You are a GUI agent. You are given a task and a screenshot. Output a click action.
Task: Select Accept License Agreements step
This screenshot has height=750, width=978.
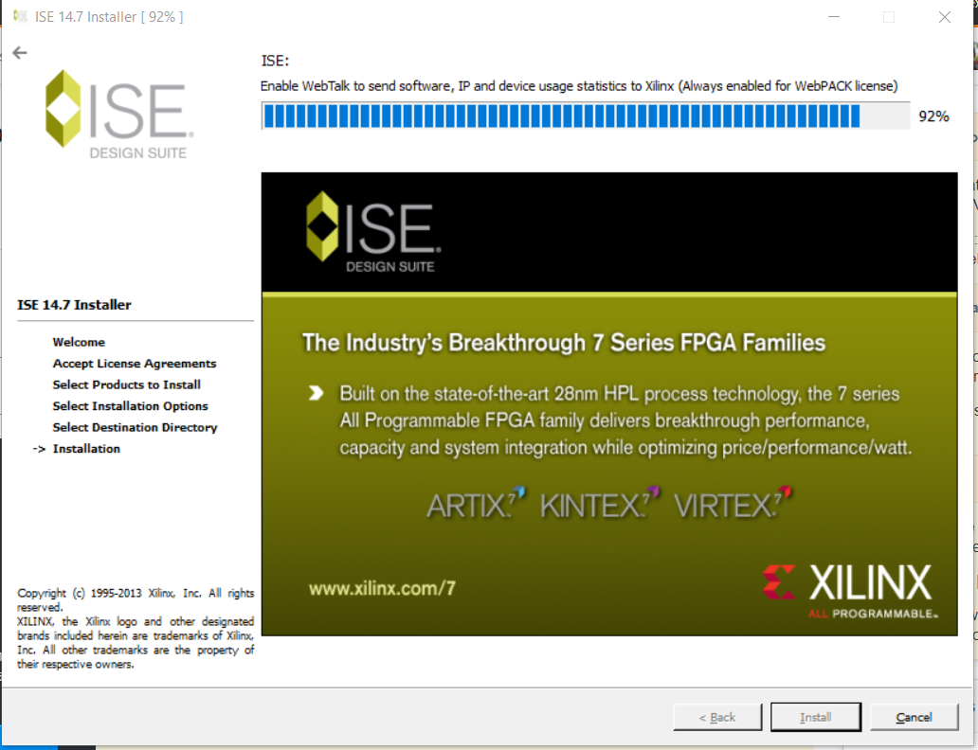pos(135,364)
